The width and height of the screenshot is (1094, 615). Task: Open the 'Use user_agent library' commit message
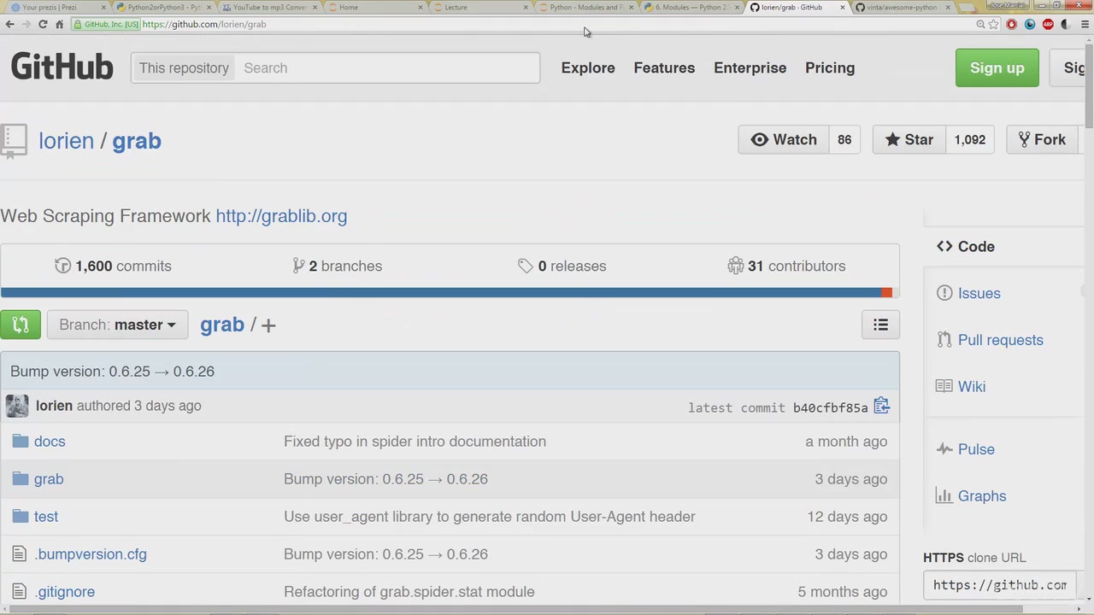click(489, 517)
